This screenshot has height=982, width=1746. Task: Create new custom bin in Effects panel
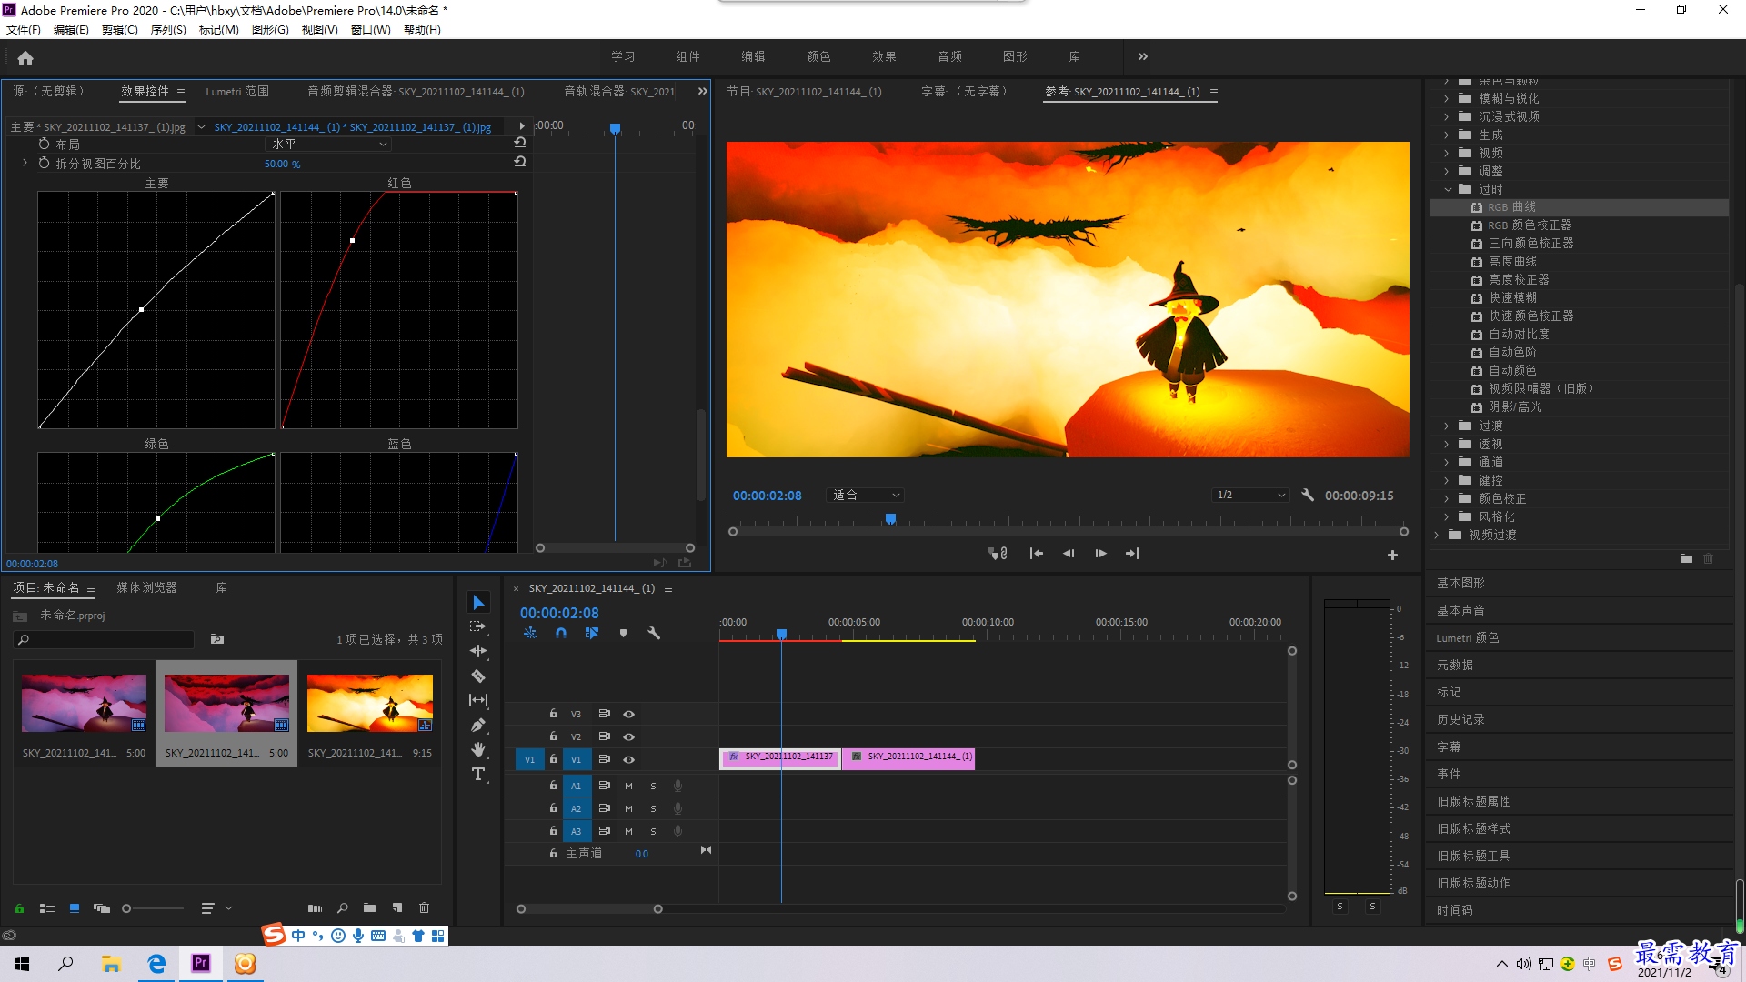1686,559
